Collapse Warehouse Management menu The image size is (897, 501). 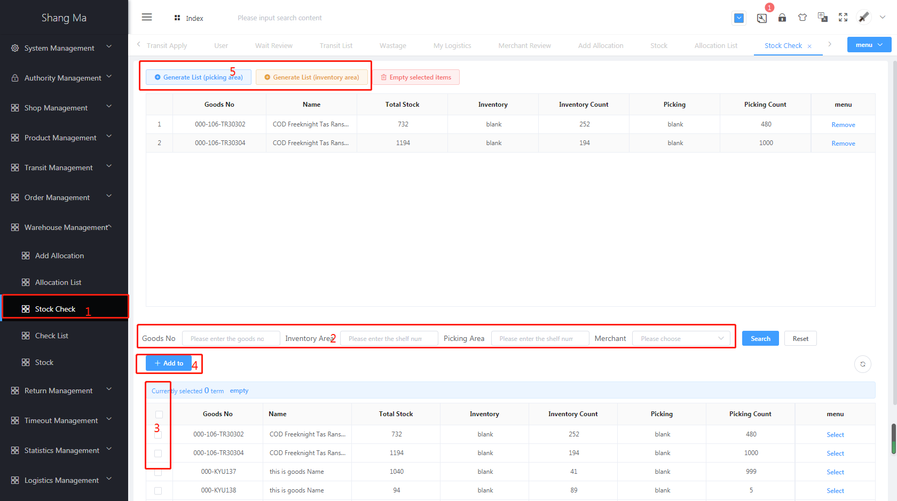[x=64, y=227]
